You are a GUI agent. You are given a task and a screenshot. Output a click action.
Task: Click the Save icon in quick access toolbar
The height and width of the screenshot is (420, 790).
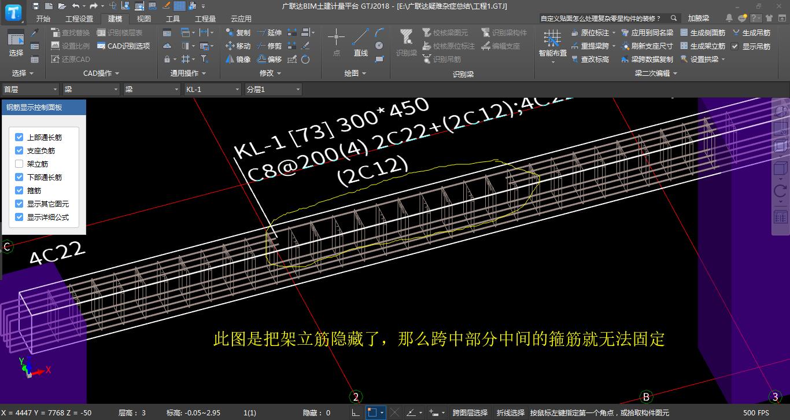tap(36, 6)
